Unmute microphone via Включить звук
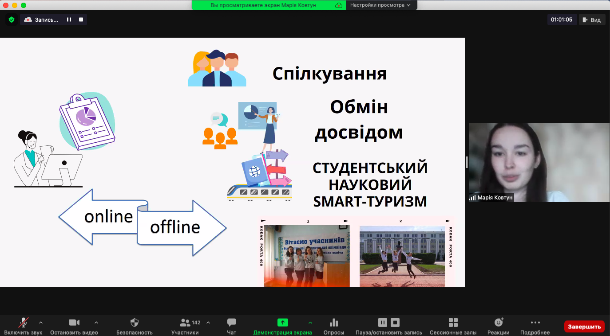The image size is (610, 336). coord(24,323)
